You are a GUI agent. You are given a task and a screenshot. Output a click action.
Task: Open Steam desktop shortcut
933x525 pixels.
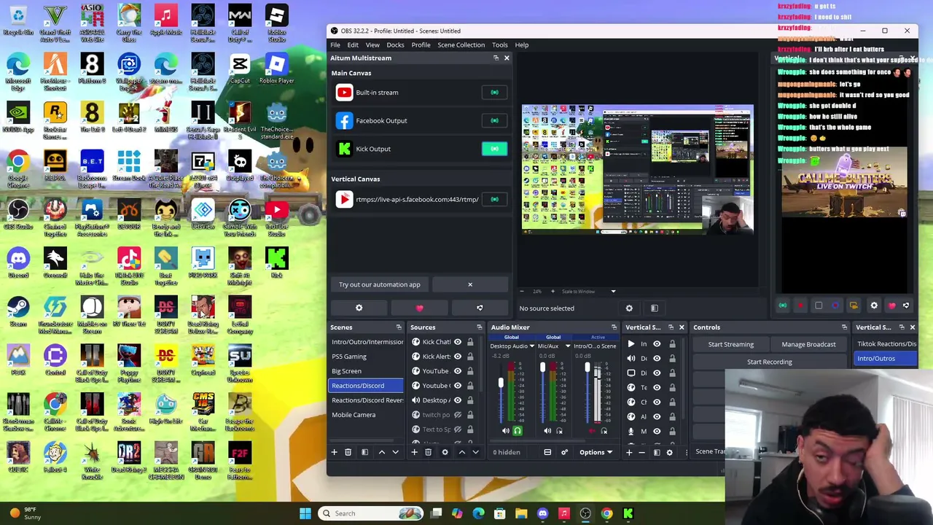18,312
